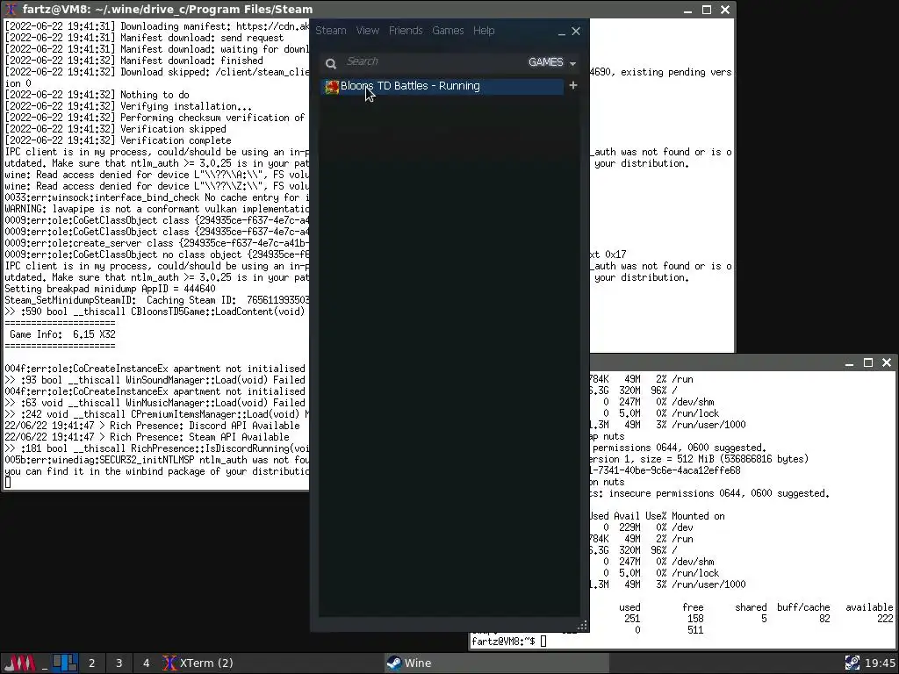The image size is (899, 674).
Task: Click the Steam window resize grip
Action: [x=583, y=625]
